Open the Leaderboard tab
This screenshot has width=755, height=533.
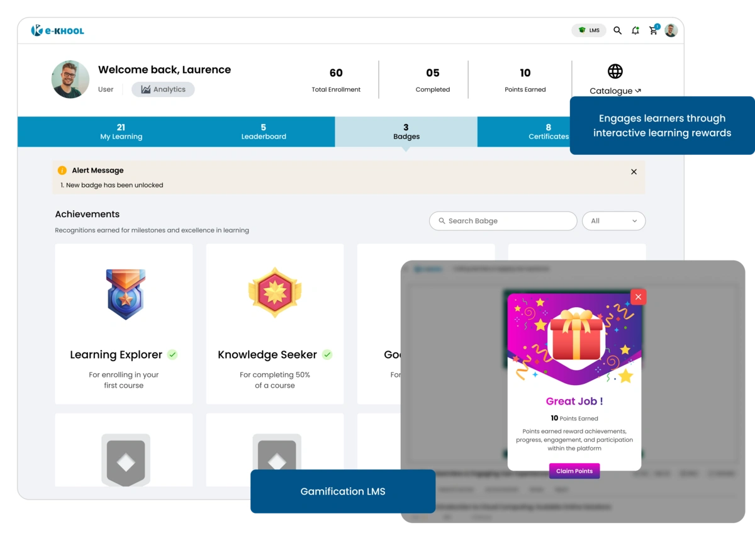pos(263,132)
